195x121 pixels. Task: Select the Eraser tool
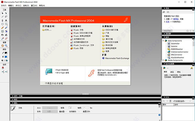coord(6,39)
